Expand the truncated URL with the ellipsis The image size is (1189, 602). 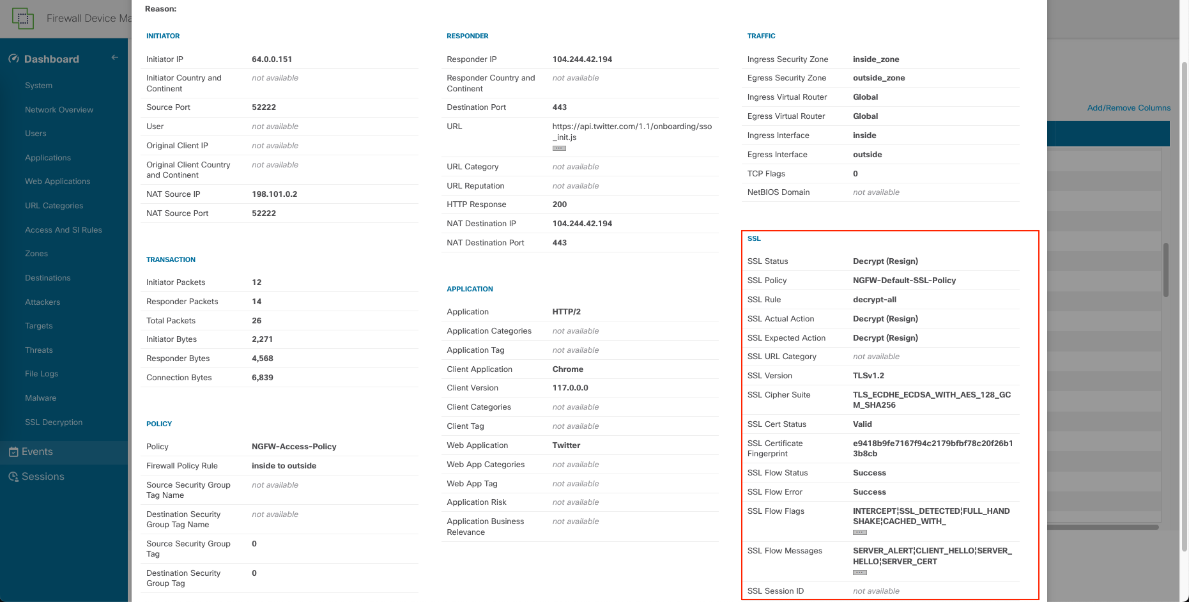tap(559, 148)
